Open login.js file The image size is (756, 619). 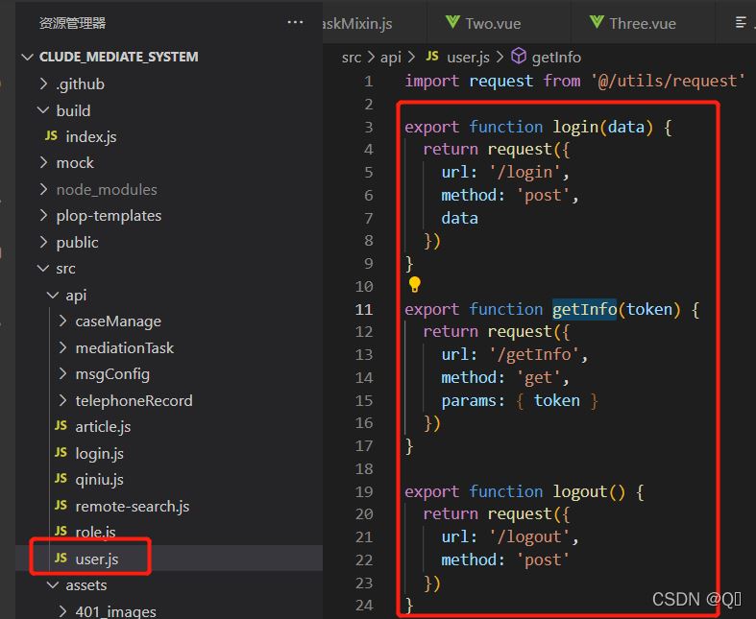(99, 453)
